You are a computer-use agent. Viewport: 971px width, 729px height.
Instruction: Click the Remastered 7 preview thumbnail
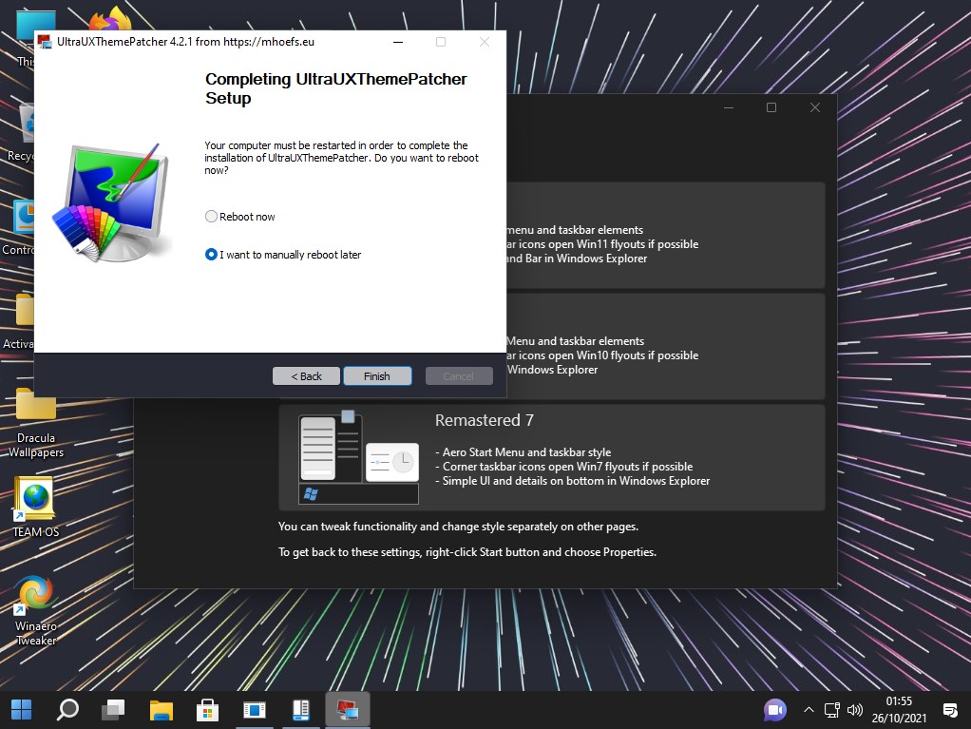pos(358,458)
